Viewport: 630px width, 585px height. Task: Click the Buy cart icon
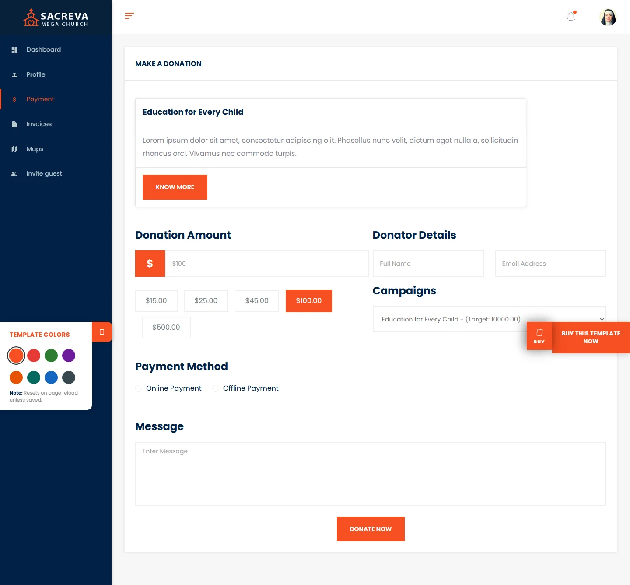coord(539,336)
